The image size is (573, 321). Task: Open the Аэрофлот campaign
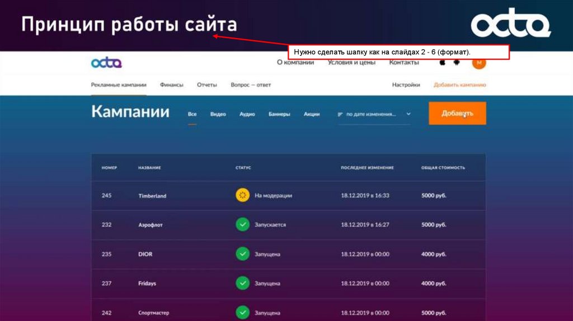coord(150,225)
